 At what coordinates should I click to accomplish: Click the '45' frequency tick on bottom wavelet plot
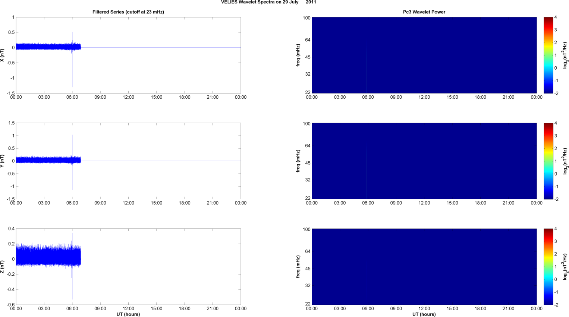point(308,269)
